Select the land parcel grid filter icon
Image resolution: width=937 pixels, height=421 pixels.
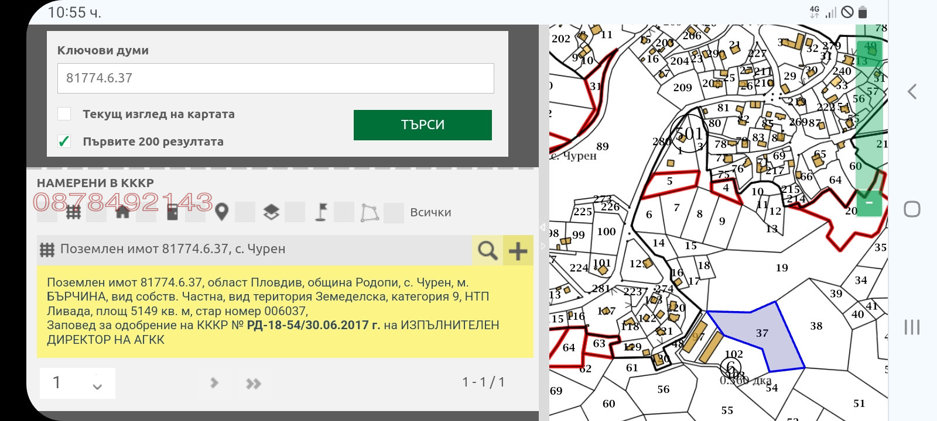[73, 212]
